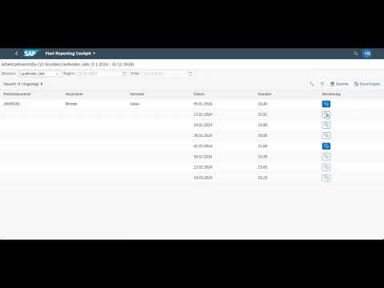Open the search magnifier in the header
Viewport: 384px width, 288px height.
pyautogui.click(x=355, y=54)
